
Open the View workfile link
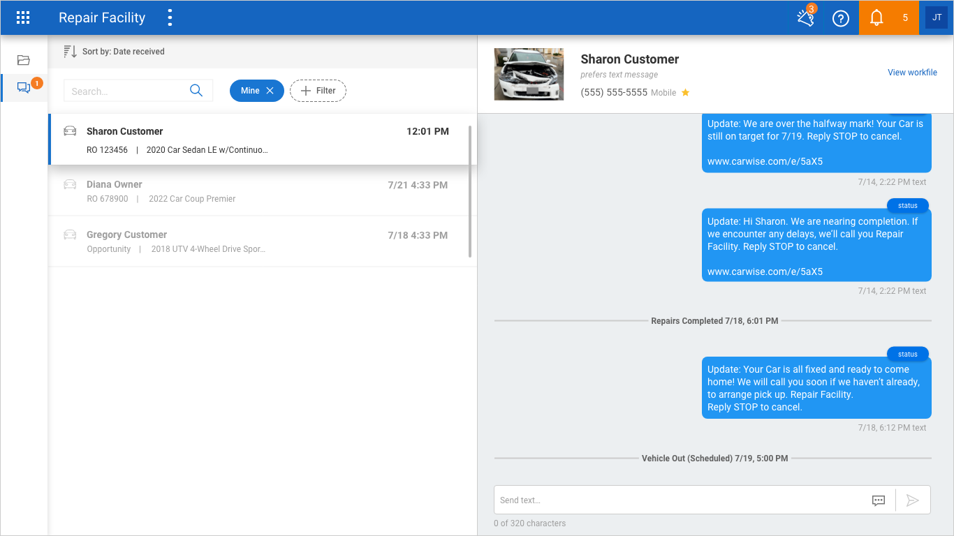(912, 73)
